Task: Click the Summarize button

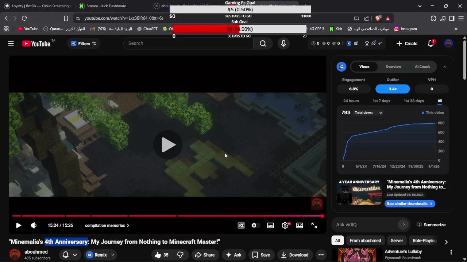Action: (x=431, y=225)
